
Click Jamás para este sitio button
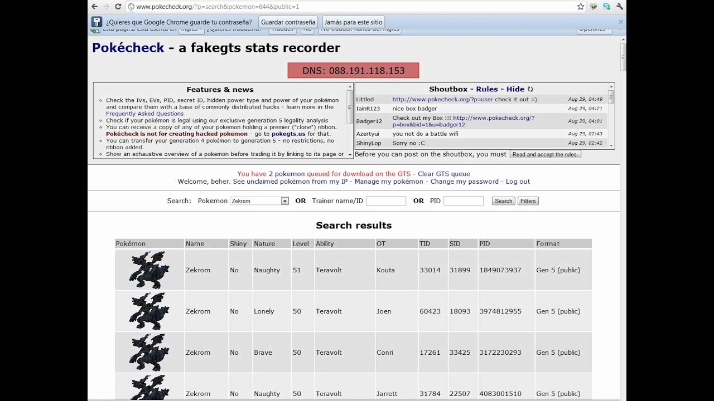click(x=353, y=22)
